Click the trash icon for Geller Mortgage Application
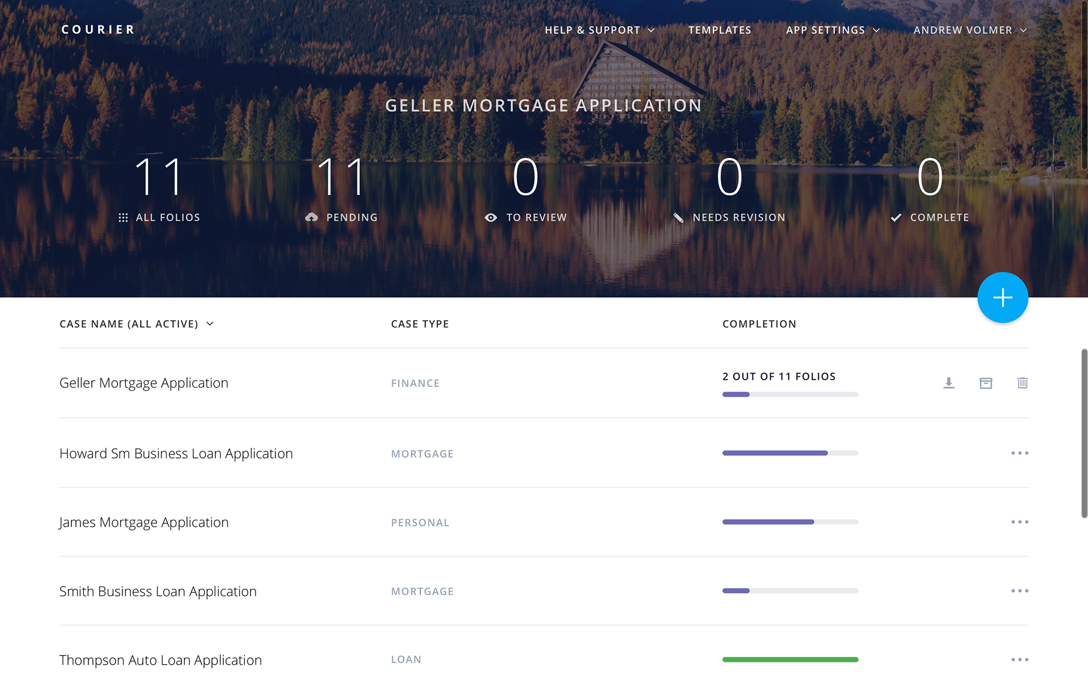 click(x=1022, y=383)
